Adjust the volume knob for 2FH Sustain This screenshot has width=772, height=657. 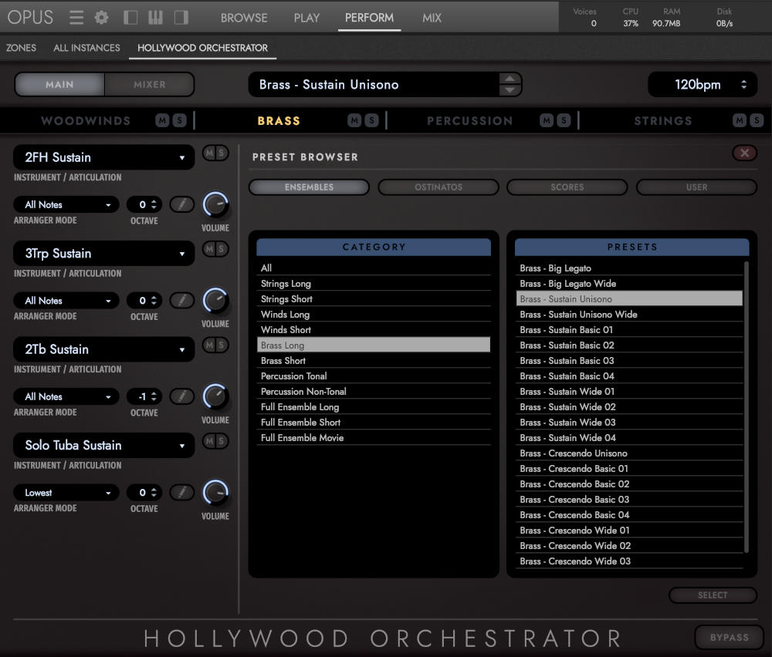click(215, 207)
